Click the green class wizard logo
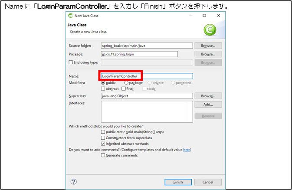This screenshot has width=292, height=190. click(211, 29)
